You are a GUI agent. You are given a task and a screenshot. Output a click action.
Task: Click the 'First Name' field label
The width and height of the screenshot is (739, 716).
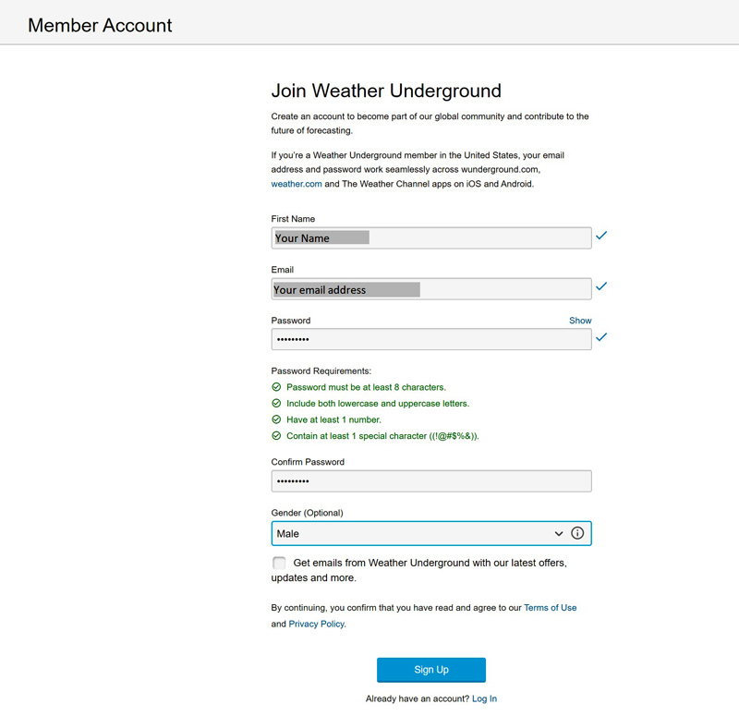click(293, 219)
